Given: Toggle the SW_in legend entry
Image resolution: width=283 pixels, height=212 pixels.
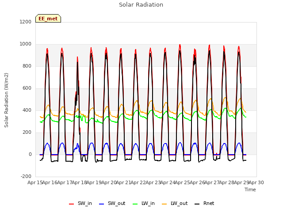Looking at the screenshot, I should [x=80, y=204].
